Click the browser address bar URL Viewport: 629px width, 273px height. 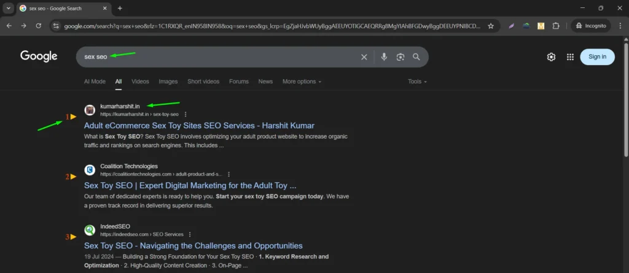tap(272, 26)
